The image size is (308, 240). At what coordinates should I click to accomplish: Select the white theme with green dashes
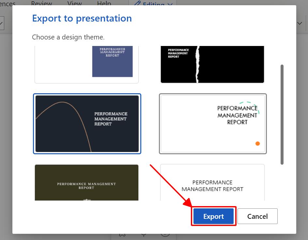click(x=213, y=124)
